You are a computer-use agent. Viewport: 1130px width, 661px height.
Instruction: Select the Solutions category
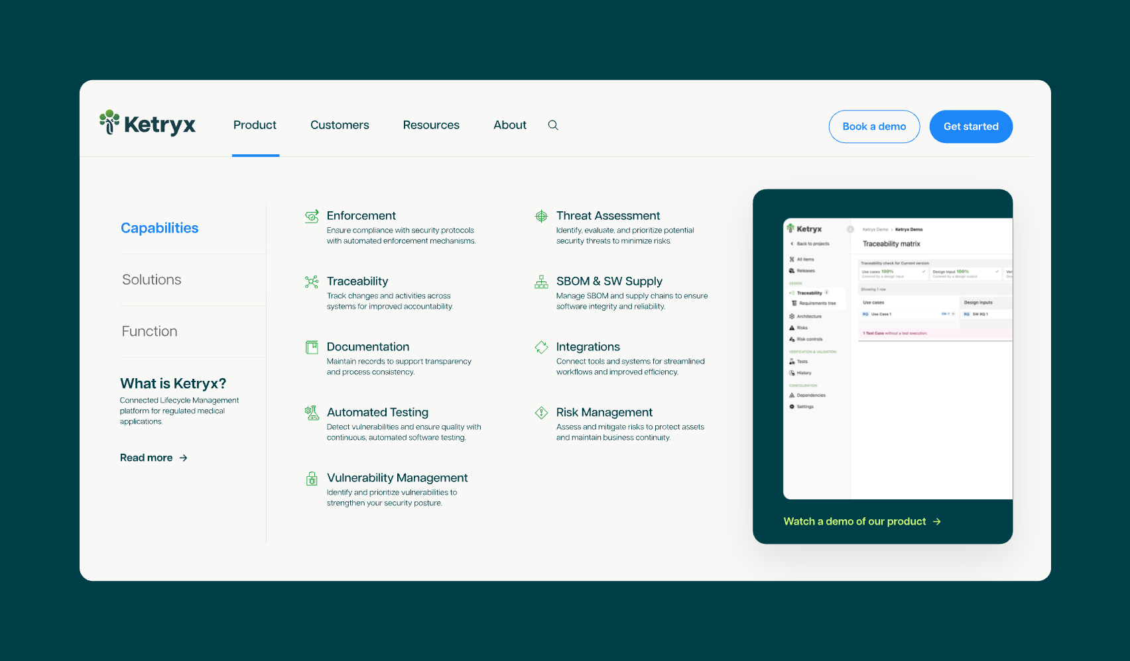(x=152, y=280)
